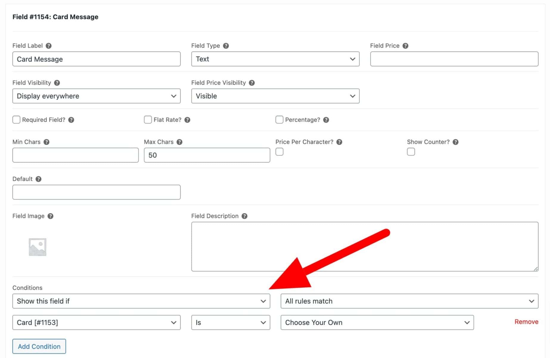This screenshot has width=550, height=358.
Task: Click the help icon beside Price Per Character?
Action: point(339,142)
